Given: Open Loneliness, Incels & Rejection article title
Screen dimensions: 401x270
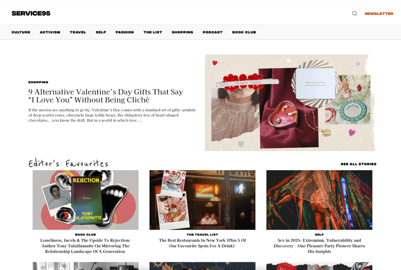Looking at the screenshot, I should [x=85, y=246].
